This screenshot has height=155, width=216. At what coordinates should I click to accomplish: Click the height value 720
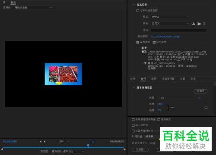(159, 110)
